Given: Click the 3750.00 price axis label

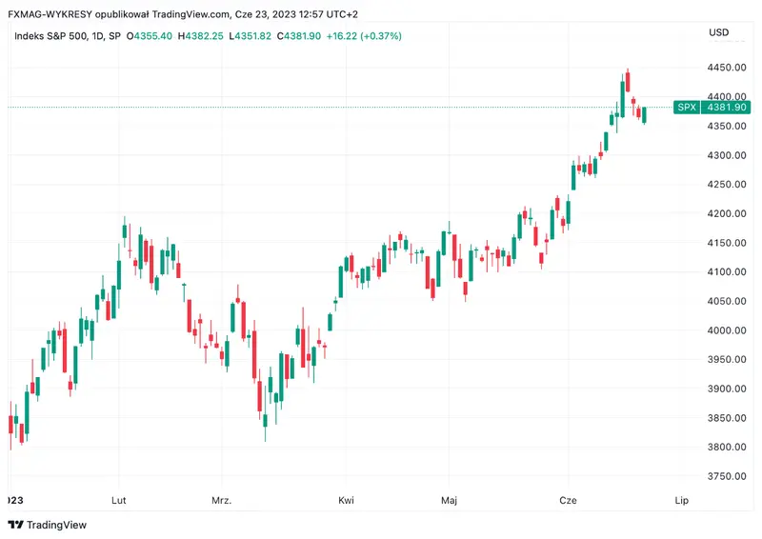Looking at the screenshot, I should (x=727, y=476).
